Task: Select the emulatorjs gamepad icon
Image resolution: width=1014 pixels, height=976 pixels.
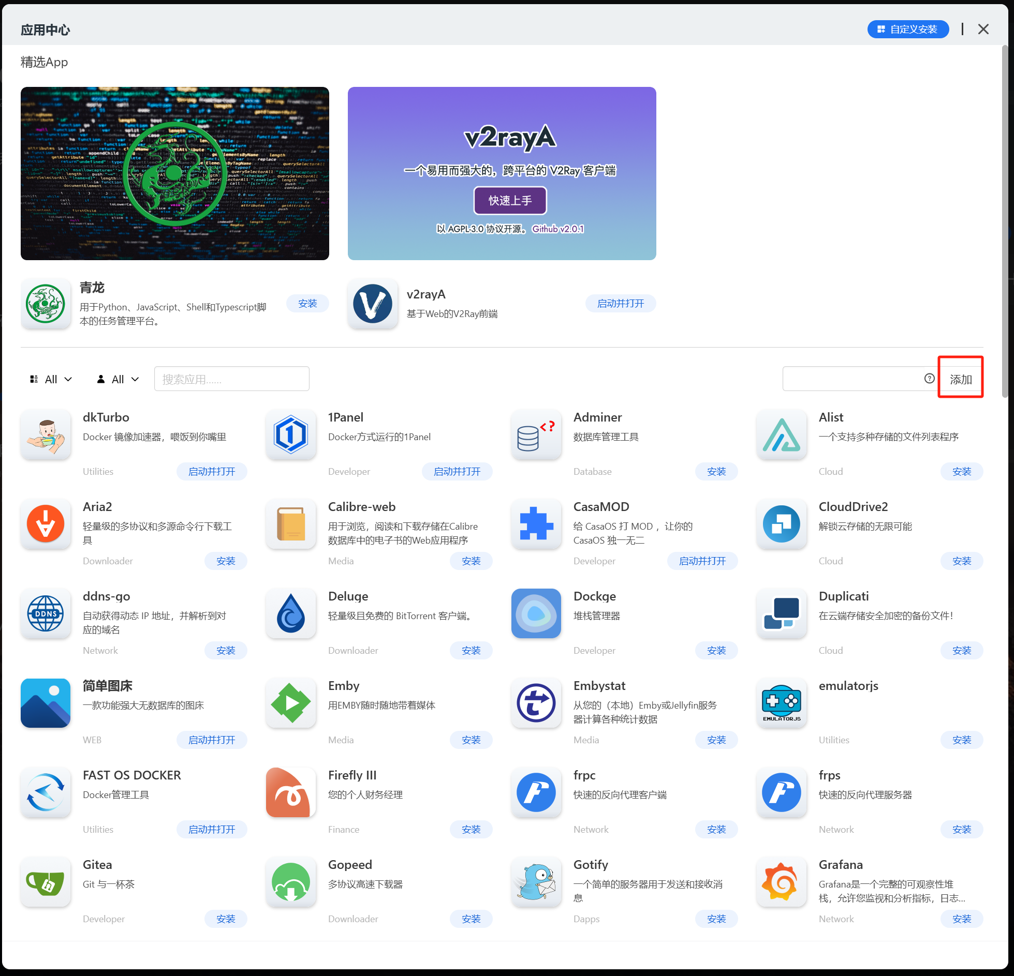Action: tap(781, 703)
